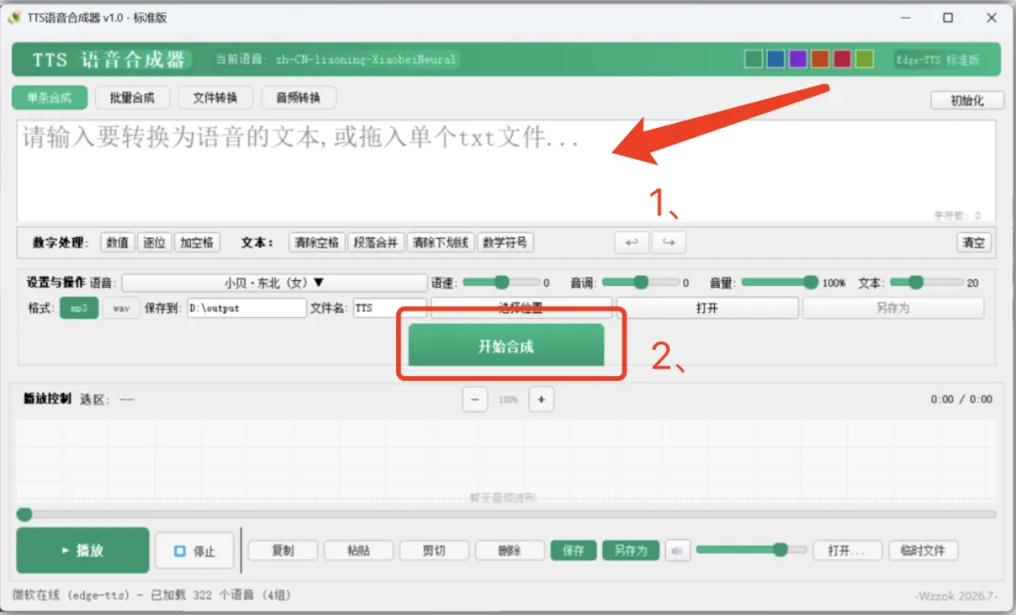
Task: Click the 0:00 / 0:00 time display
Action: pyautogui.click(x=961, y=400)
